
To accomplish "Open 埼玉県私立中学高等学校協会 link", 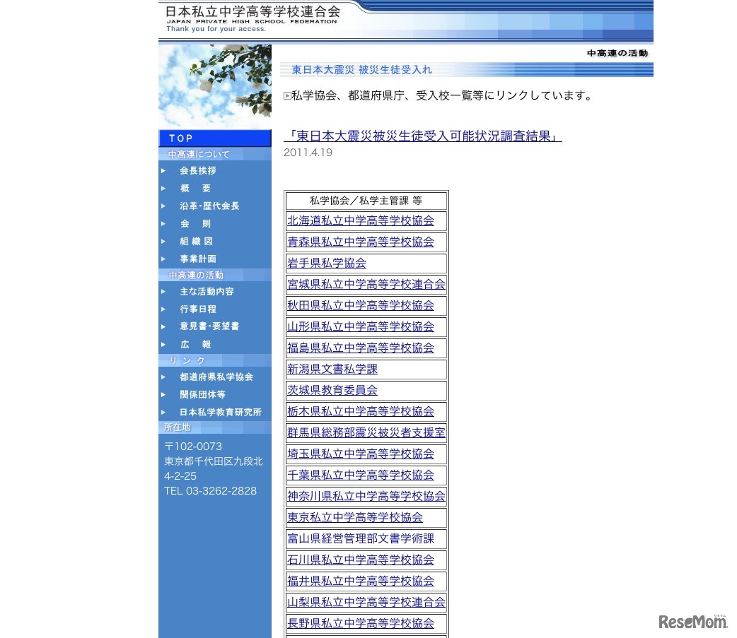I will [x=361, y=454].
